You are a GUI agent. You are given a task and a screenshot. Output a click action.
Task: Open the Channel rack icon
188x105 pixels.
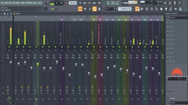147,9
